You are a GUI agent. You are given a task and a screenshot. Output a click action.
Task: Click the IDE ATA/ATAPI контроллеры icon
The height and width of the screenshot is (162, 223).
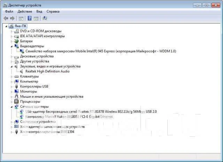(x=16, y=36)
